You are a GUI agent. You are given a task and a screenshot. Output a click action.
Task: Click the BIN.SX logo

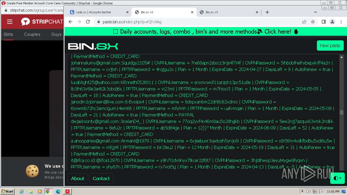pyautogui.click(x=93, y=46)
